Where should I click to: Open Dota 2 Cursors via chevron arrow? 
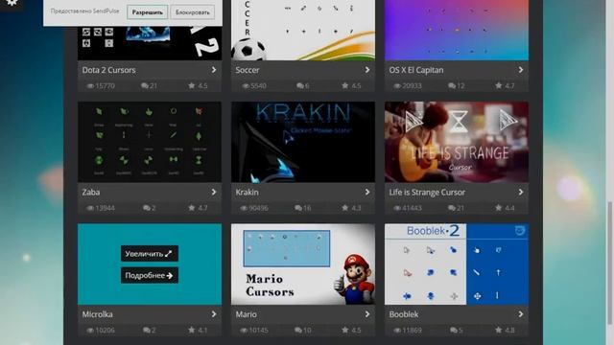pos(214,70)
